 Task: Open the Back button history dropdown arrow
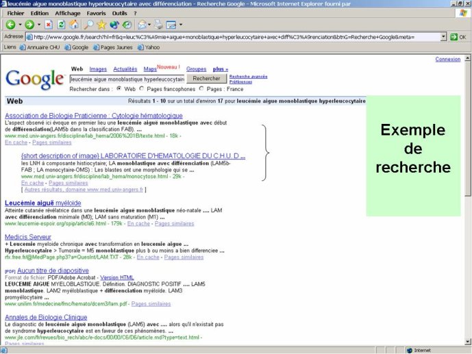tap(20, 25)
